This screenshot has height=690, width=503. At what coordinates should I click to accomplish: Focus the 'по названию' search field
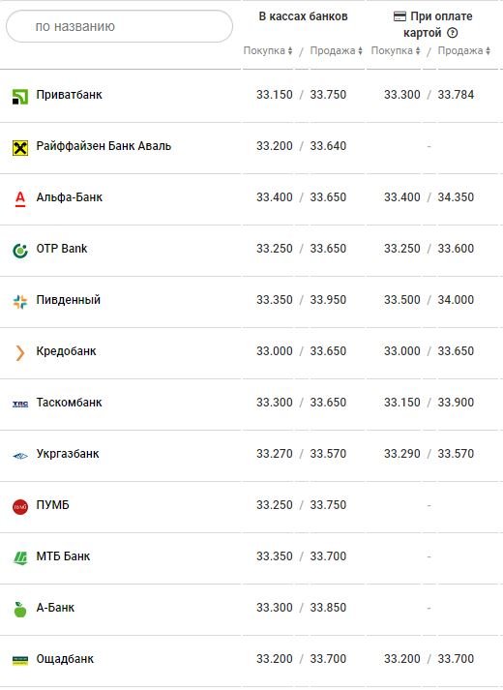(x=119, y=26)
